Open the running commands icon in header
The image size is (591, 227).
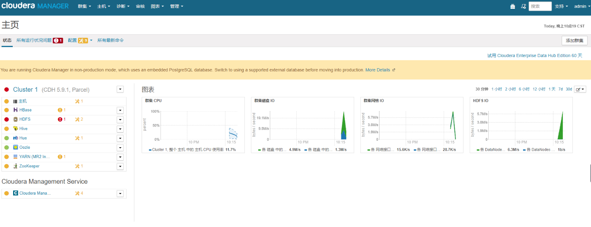click(523, 6)
